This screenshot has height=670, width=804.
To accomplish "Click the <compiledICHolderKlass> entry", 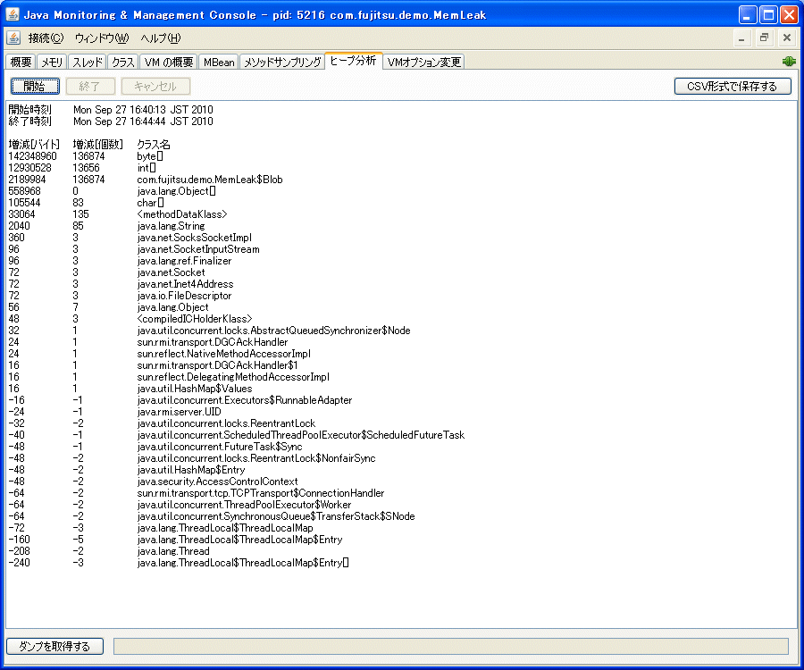I will pos(195,319).
